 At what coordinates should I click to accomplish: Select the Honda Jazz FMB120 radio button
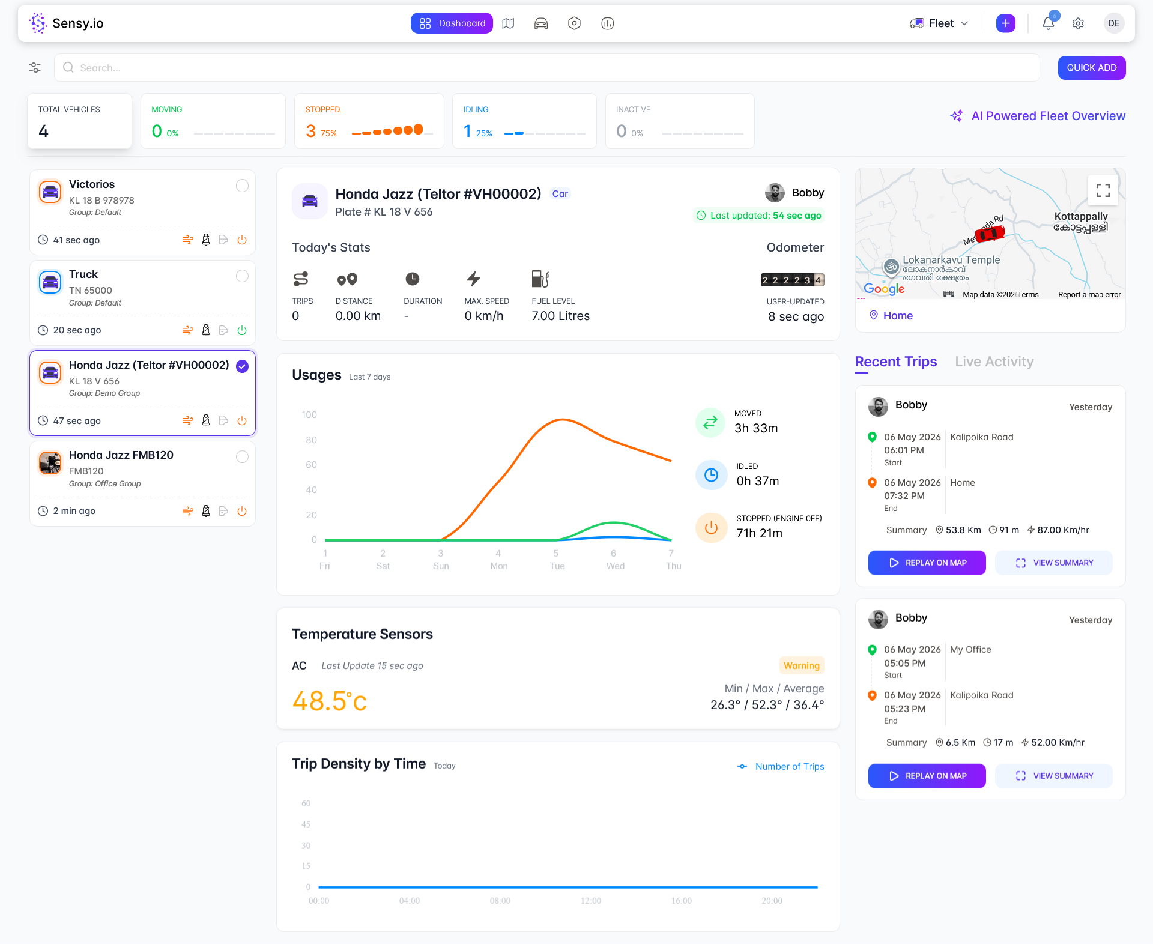point(242,456)
